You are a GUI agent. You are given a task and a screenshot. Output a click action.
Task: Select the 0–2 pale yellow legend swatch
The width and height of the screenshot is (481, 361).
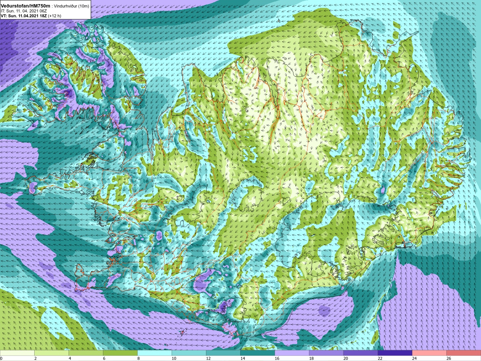click(17, 353)
